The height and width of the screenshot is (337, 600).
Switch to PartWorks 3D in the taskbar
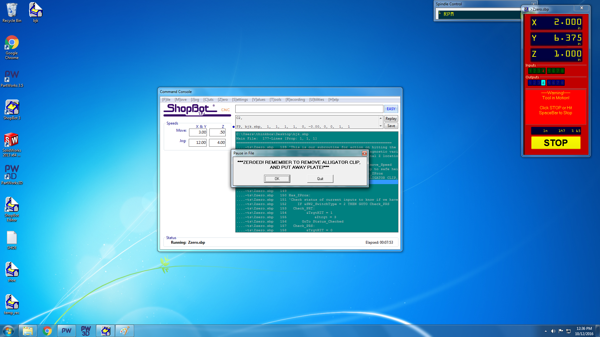86,331
